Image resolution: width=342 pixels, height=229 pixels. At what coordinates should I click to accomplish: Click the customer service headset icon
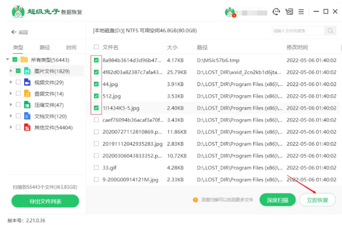[x=276, y=12]
